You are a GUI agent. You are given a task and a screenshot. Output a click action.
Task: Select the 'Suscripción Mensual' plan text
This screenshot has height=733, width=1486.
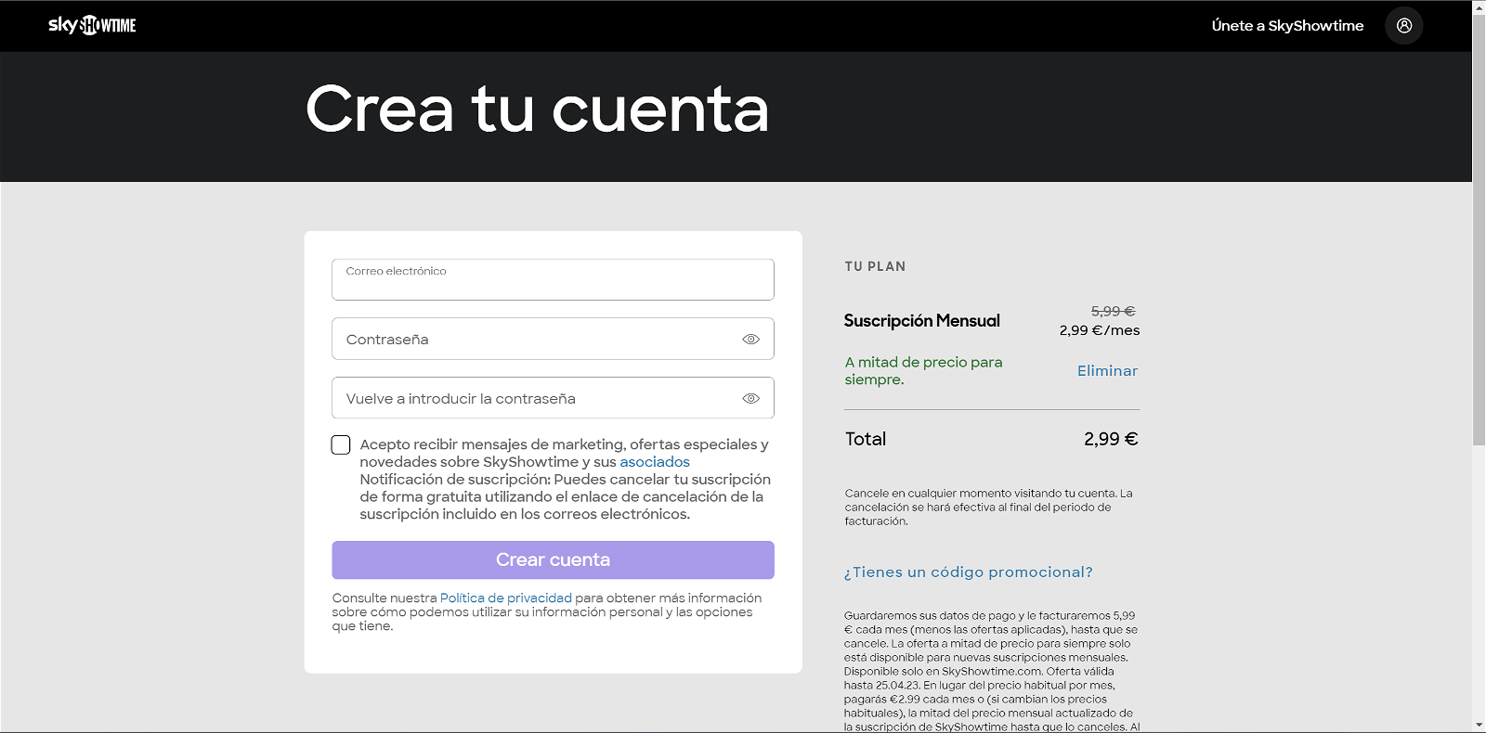point(922,321)
